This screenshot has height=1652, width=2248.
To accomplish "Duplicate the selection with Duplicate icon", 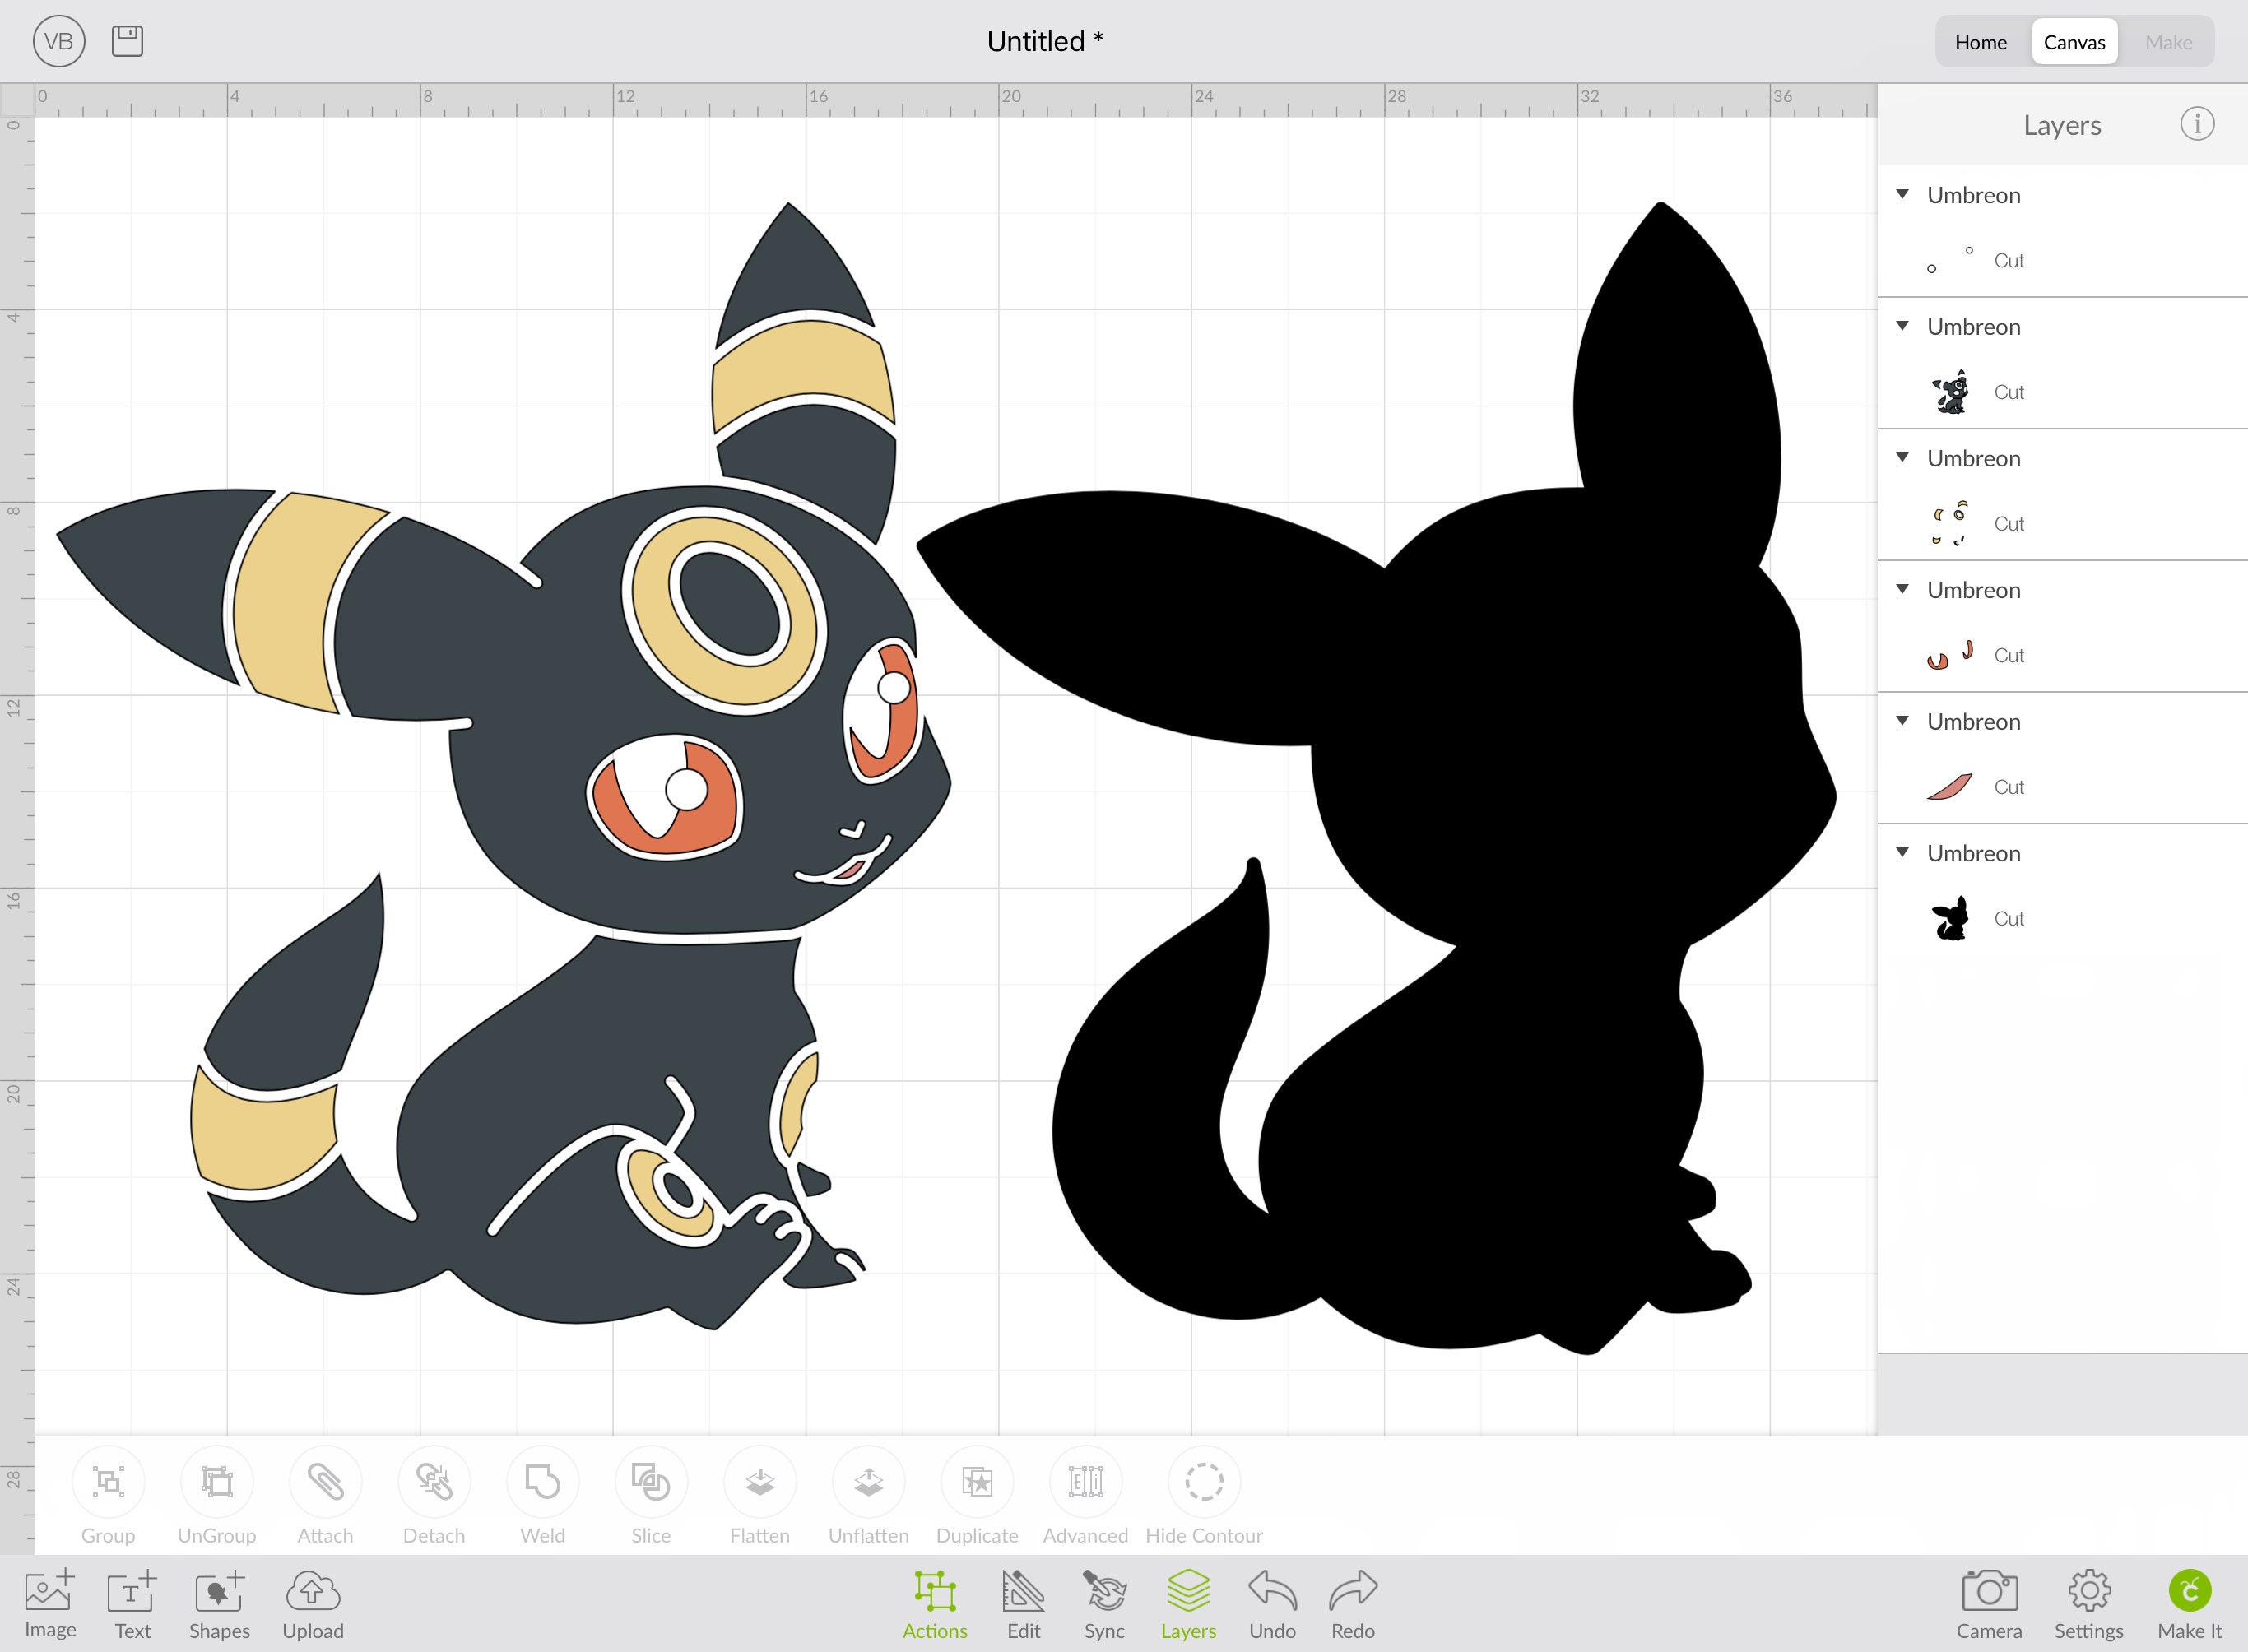I will (977, 1481).
